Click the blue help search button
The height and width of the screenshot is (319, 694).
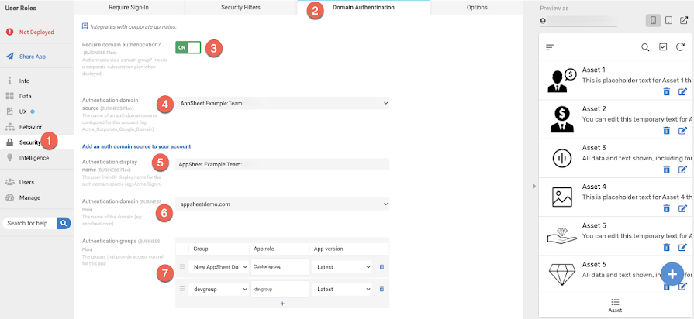pyautogui.click(x=64, y=223)
